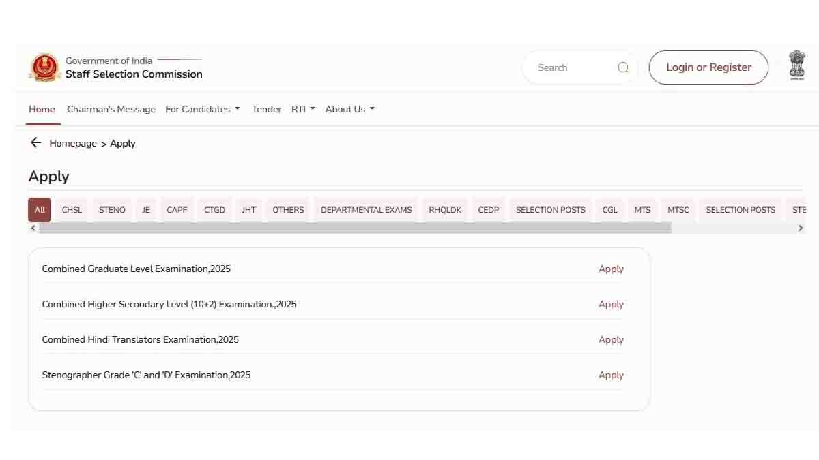Viewport: 819px width, 460px height.
Task: Click the "Staff Selection Commission" header title
Action: 134,74
